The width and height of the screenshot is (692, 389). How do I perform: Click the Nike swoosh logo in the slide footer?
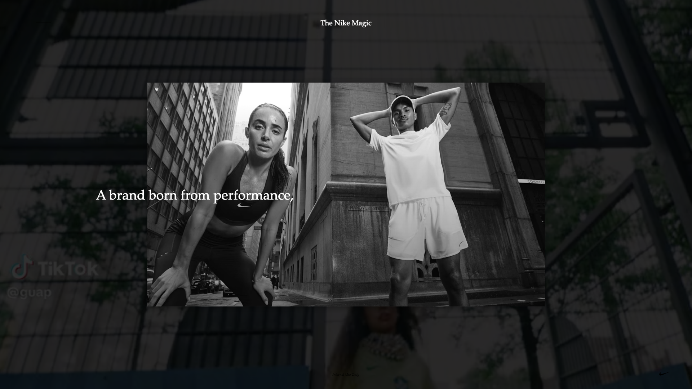664,374
